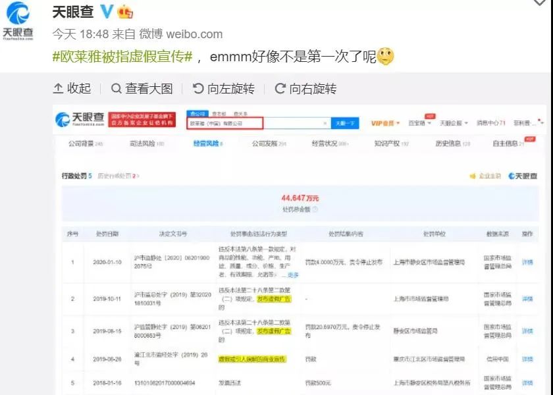This screenshot has width=553, height=395.
Task: Click the highlighted 发布虚假广告 in row 2
Action: [x=274, y=299]
